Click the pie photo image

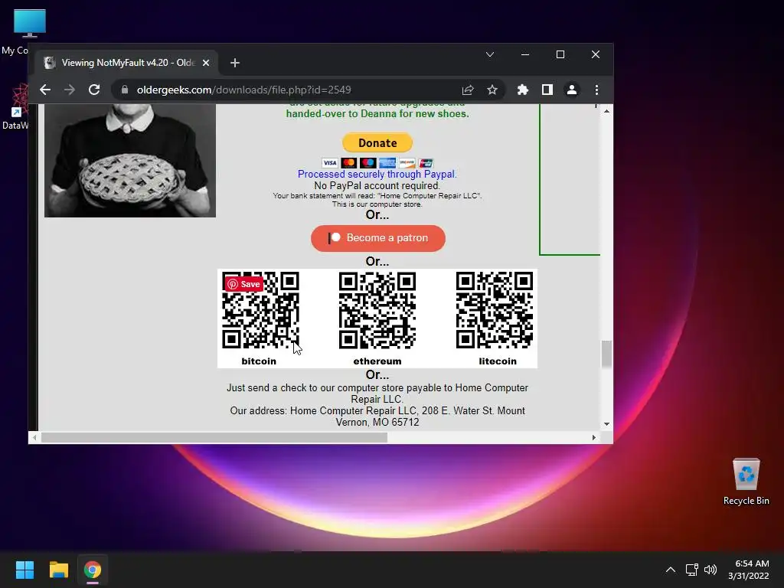click(130, 161)
